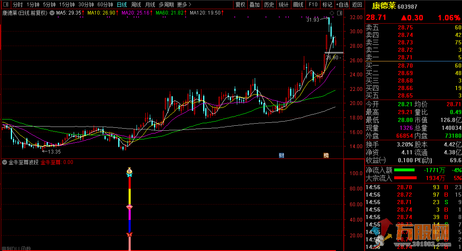Click the 榜 marker on the chart
The width and height of the screenshot is (462, 251).
[x=326, y=155]
